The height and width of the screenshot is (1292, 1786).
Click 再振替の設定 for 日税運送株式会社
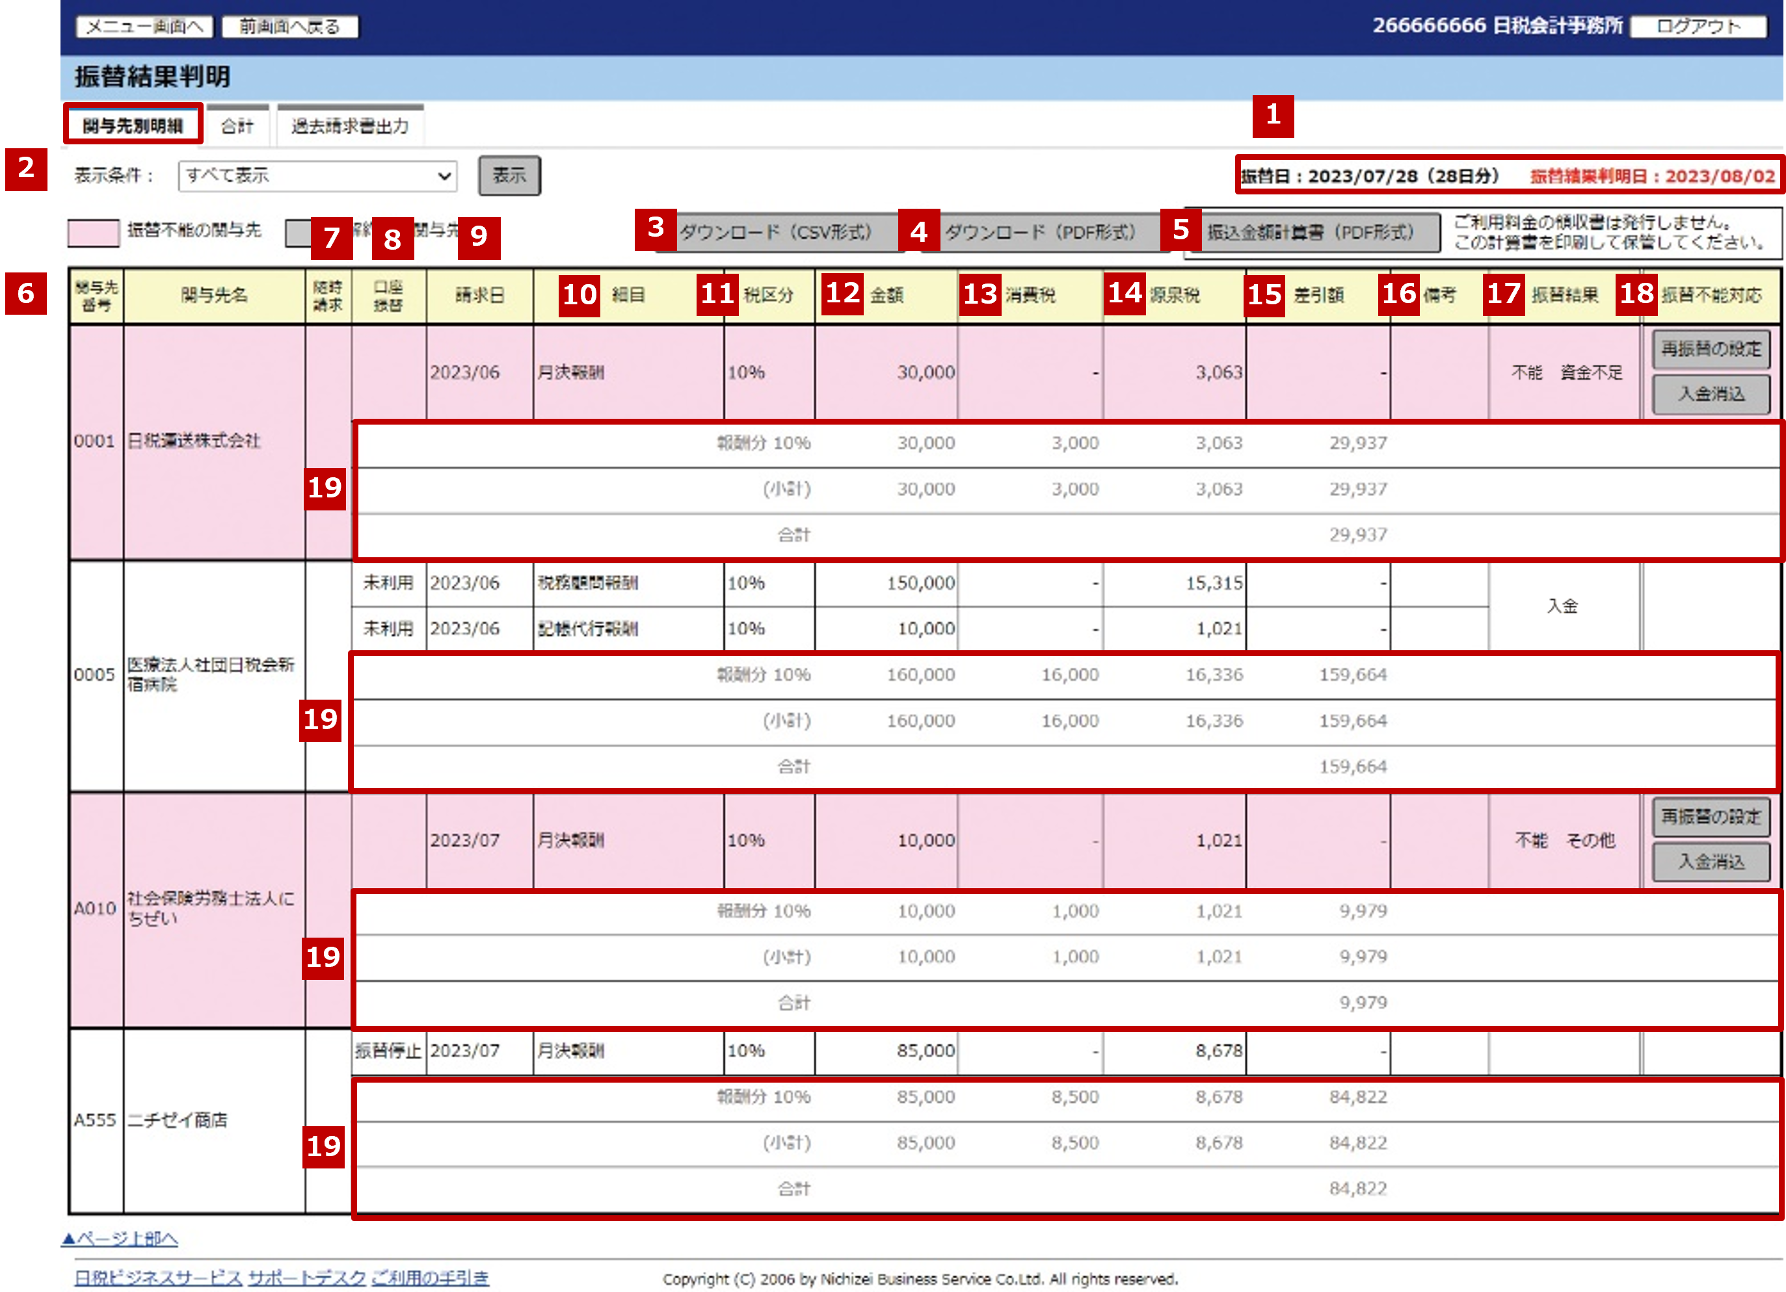(1711, 349)
